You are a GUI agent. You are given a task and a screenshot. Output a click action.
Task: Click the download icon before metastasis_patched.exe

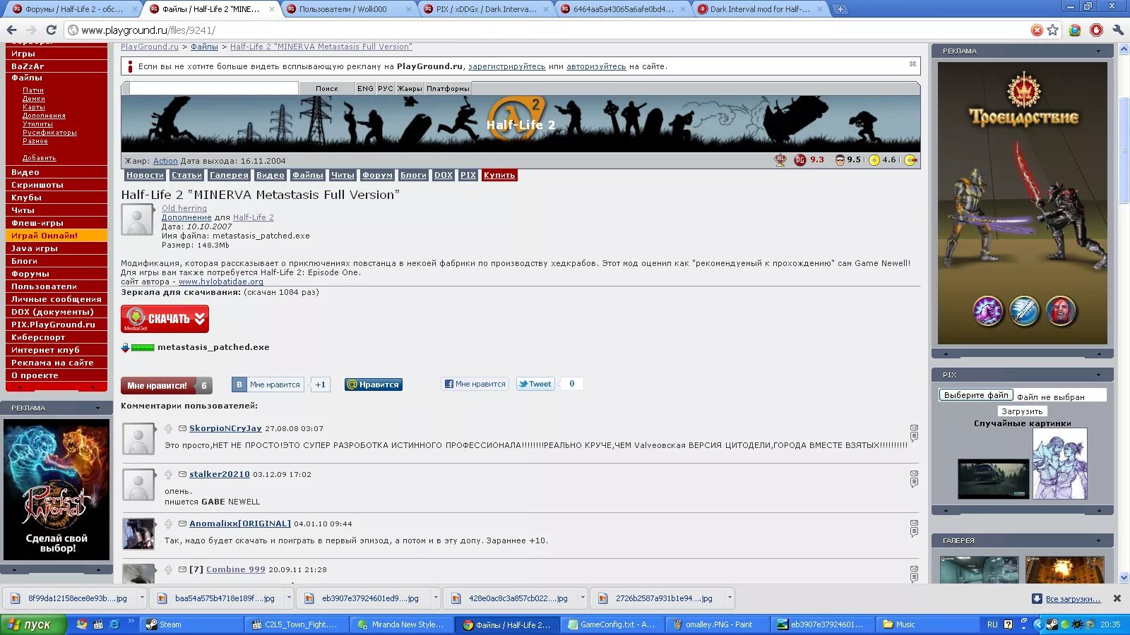tap(125, 347)
